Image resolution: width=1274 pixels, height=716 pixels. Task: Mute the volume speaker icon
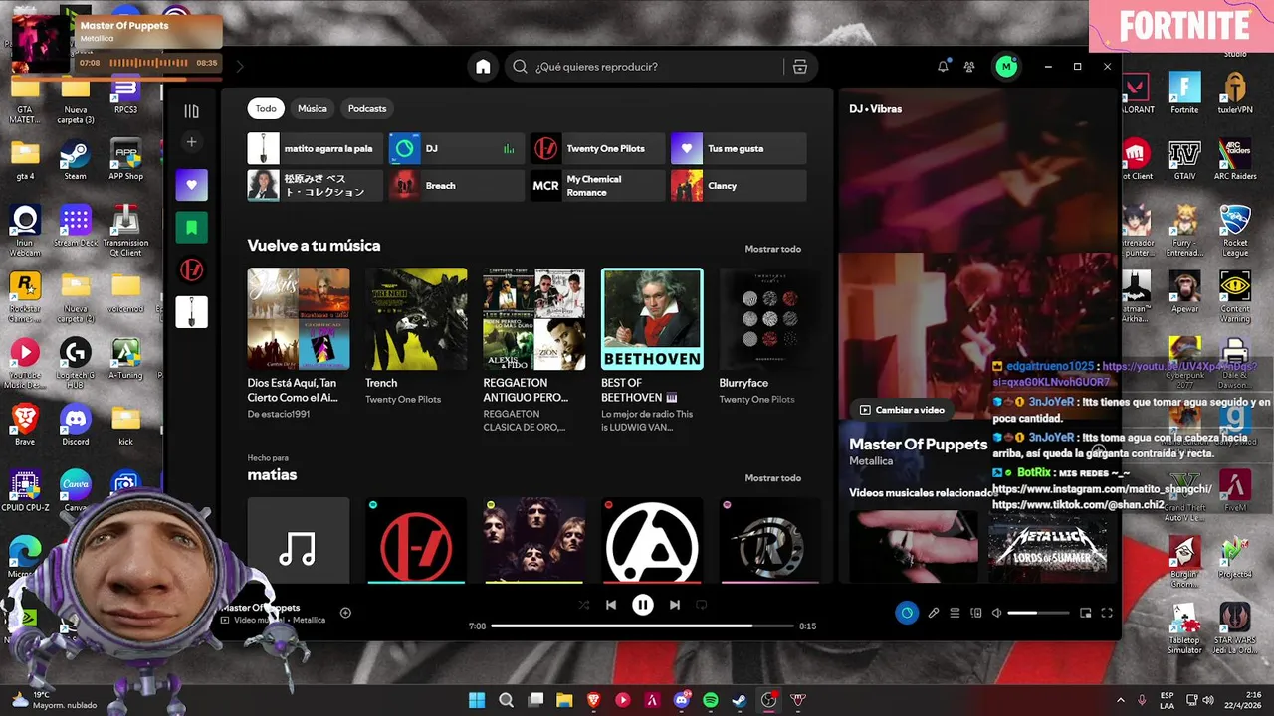point(996,613)
